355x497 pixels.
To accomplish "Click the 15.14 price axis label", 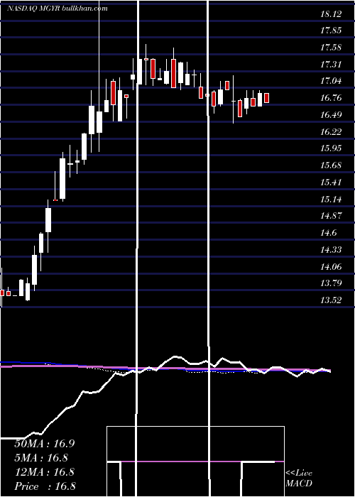I will pyautogui.click(x=332, y=200).
